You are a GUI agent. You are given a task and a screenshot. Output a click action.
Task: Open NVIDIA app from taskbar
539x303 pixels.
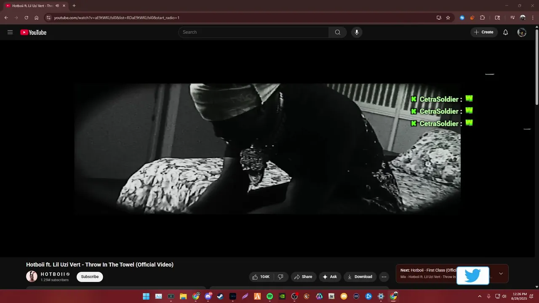pyautogui.click(x=282, y=296)
